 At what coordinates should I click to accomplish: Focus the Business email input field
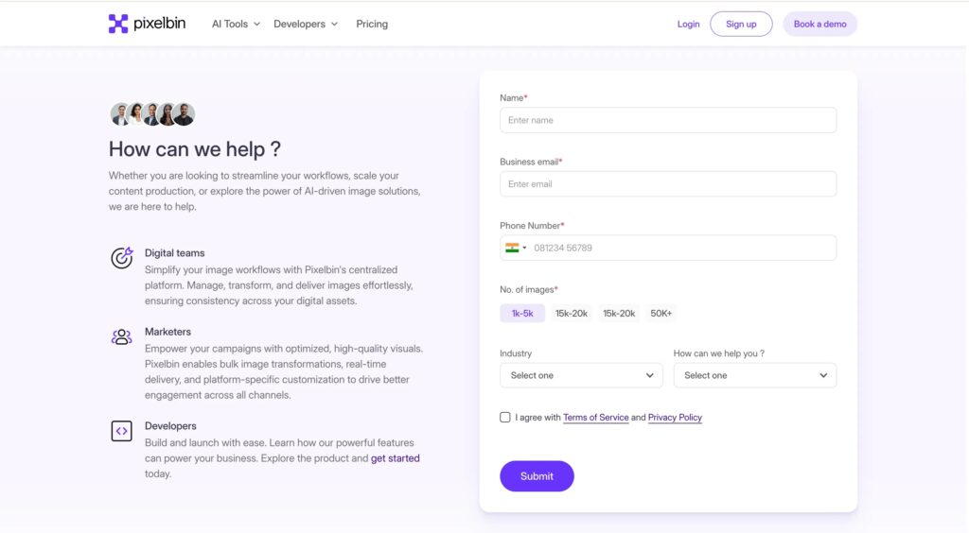point(667,183)
